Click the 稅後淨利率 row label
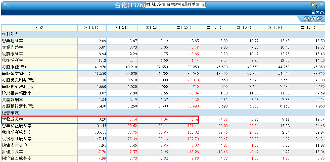The height and width of the screenshot is (162, 330). 13,60
